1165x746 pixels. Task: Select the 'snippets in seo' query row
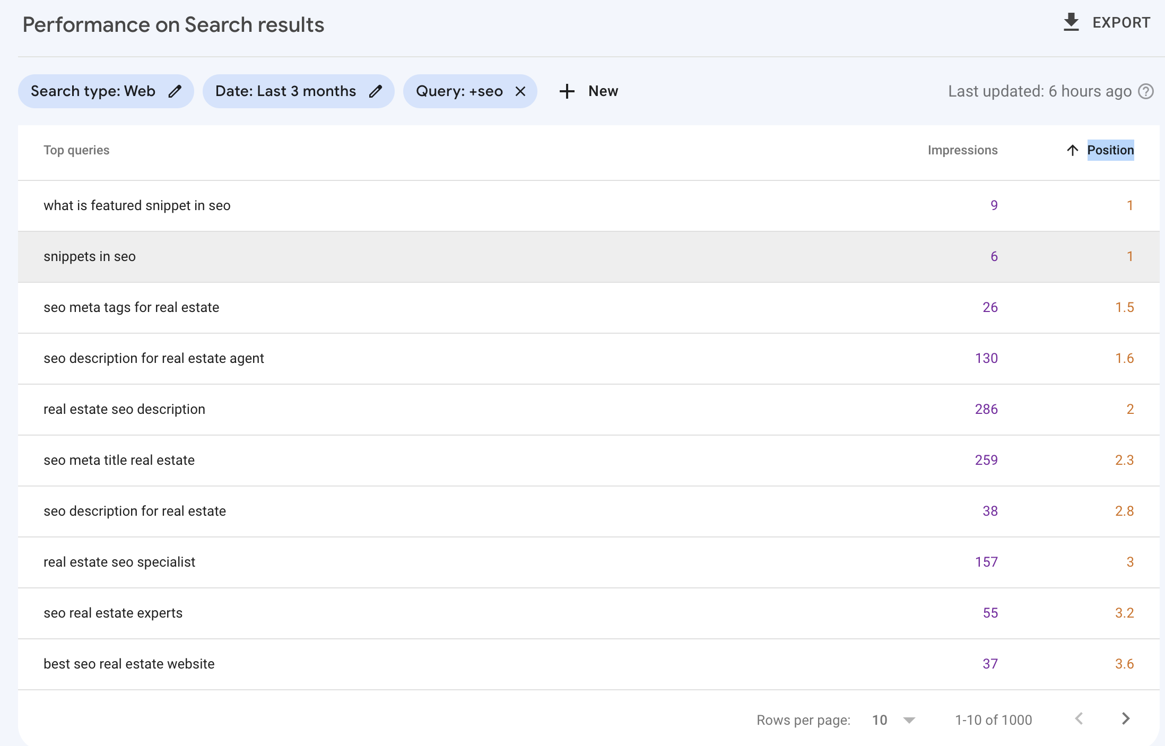(90, 256)
